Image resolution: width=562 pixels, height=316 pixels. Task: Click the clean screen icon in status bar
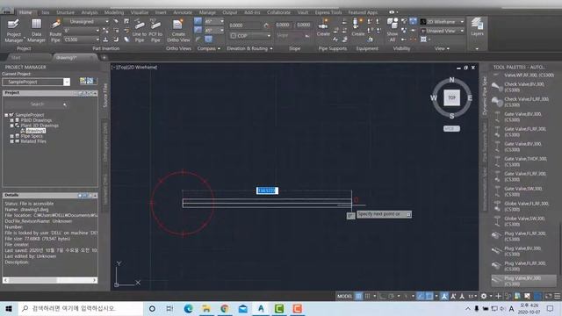pos(548,296)
